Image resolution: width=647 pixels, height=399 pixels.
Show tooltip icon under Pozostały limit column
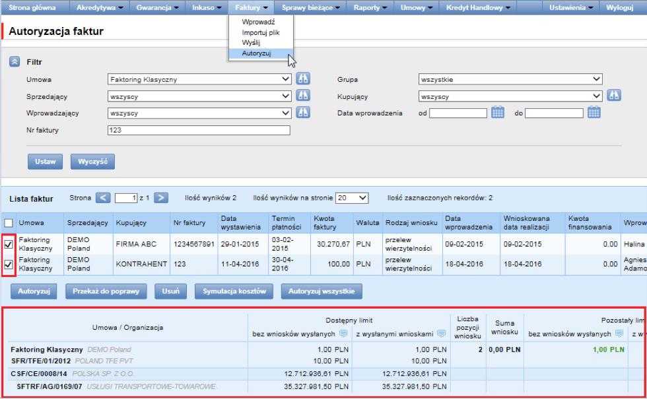[619, 334]
